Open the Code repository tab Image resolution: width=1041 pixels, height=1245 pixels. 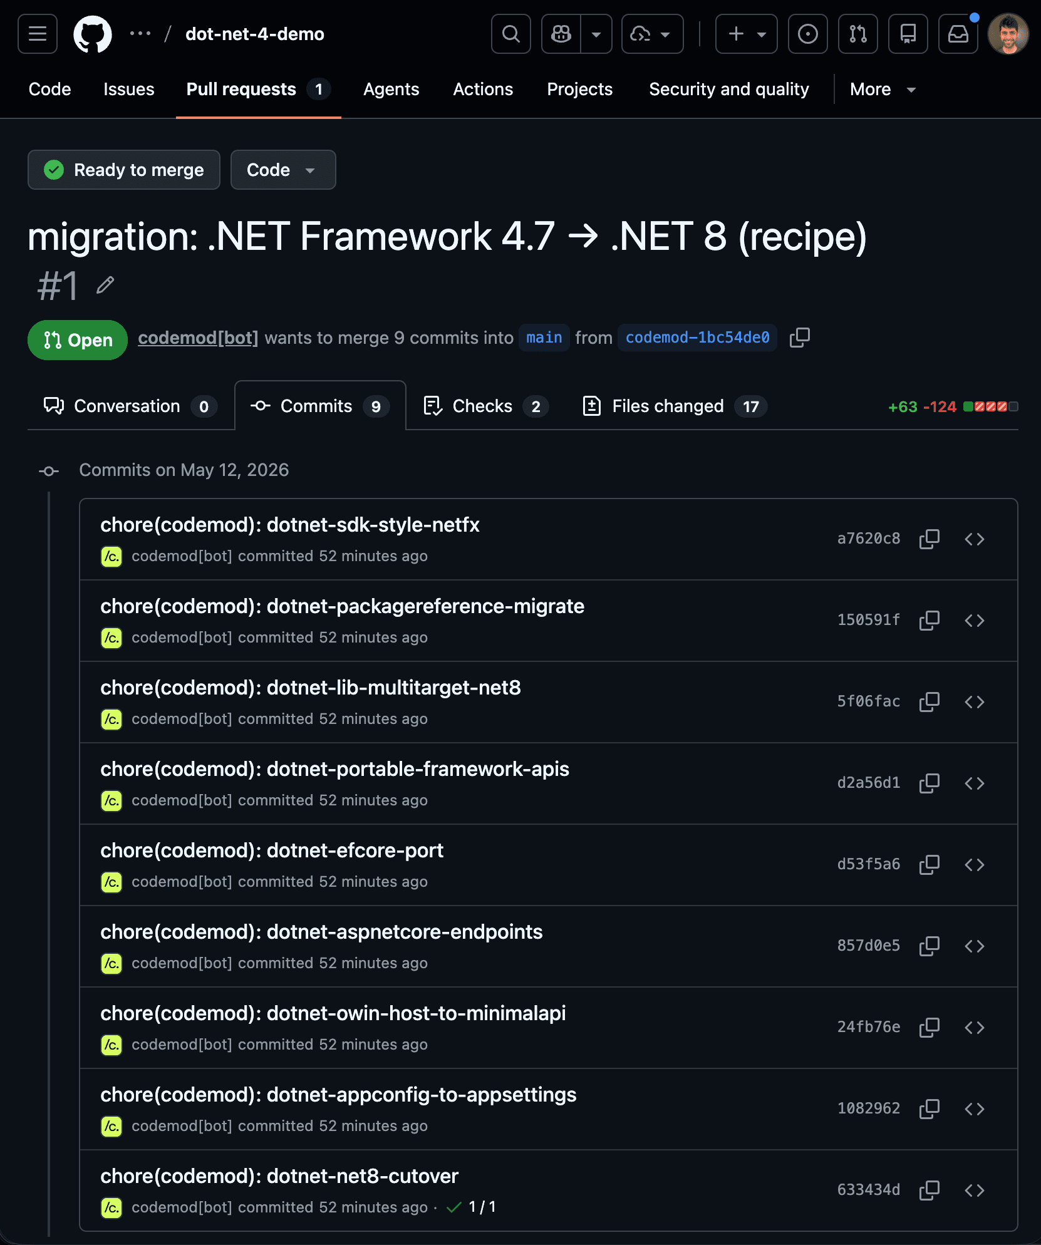point(50,90)
